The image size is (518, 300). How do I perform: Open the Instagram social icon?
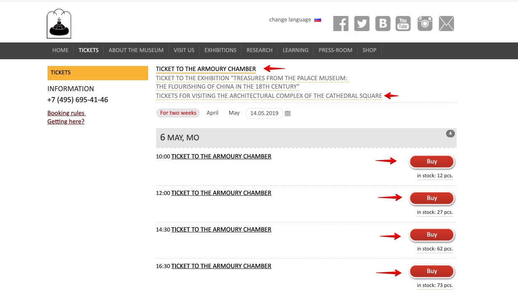(425, 24)
